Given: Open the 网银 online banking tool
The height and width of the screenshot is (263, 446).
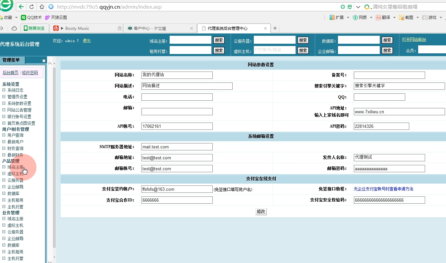Looking at the screenshot, I should 360,18.
